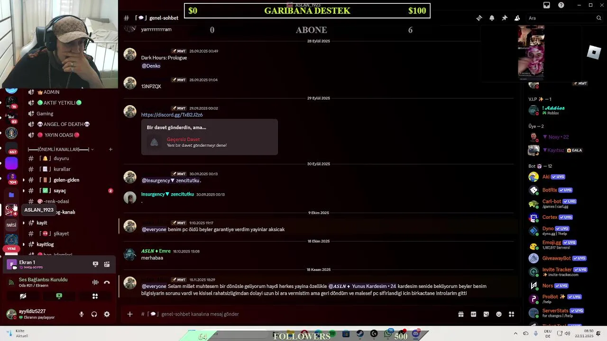
Task: Open Steam from the taskbar
Action: (x=360, y=334)
